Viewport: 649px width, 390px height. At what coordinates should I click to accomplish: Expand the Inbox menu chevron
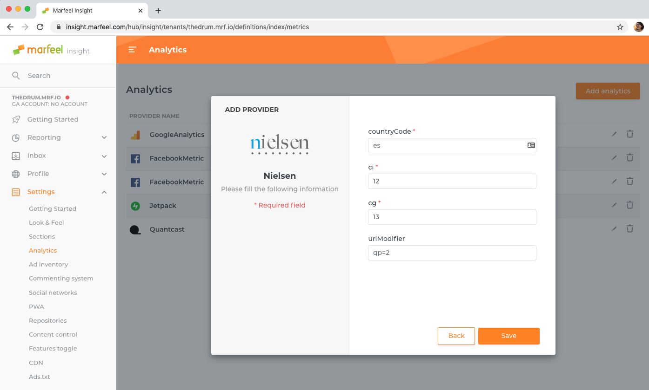coord(104,156)
